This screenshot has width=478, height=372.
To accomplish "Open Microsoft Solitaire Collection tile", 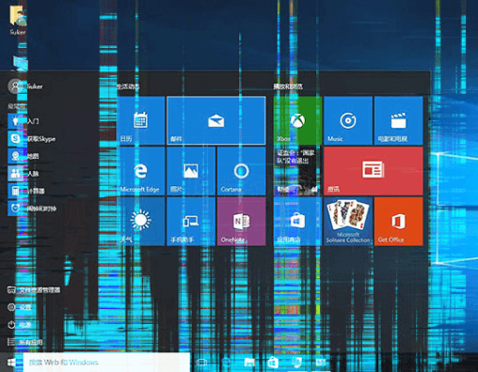I will [348, 221].
